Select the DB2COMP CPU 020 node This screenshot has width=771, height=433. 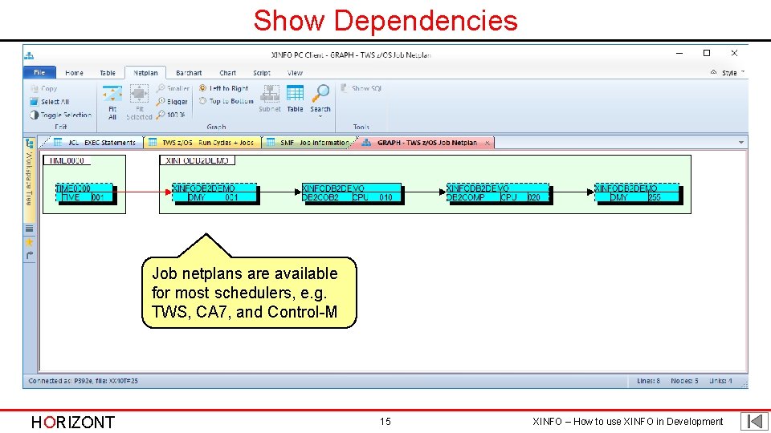click(x=499, y=193)
